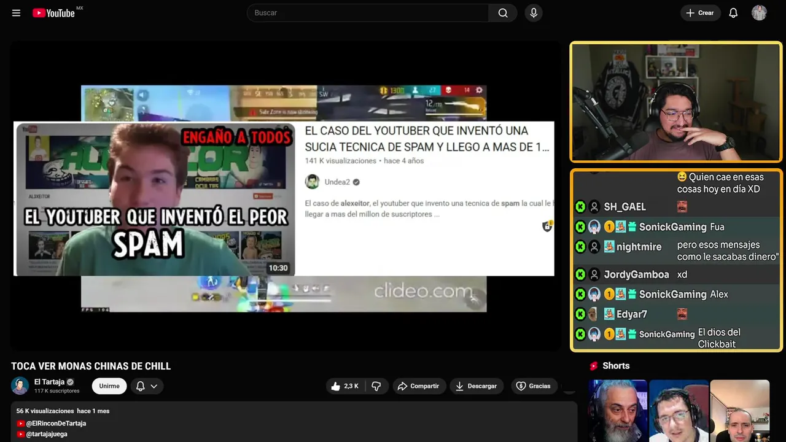Dislike the video with thumbs down
The width and height of the screenshot is (786, 442).
(x=376, y=386)
